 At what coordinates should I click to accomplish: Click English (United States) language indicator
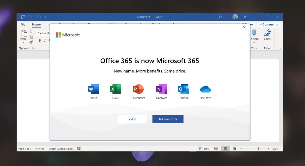[61, 149]
